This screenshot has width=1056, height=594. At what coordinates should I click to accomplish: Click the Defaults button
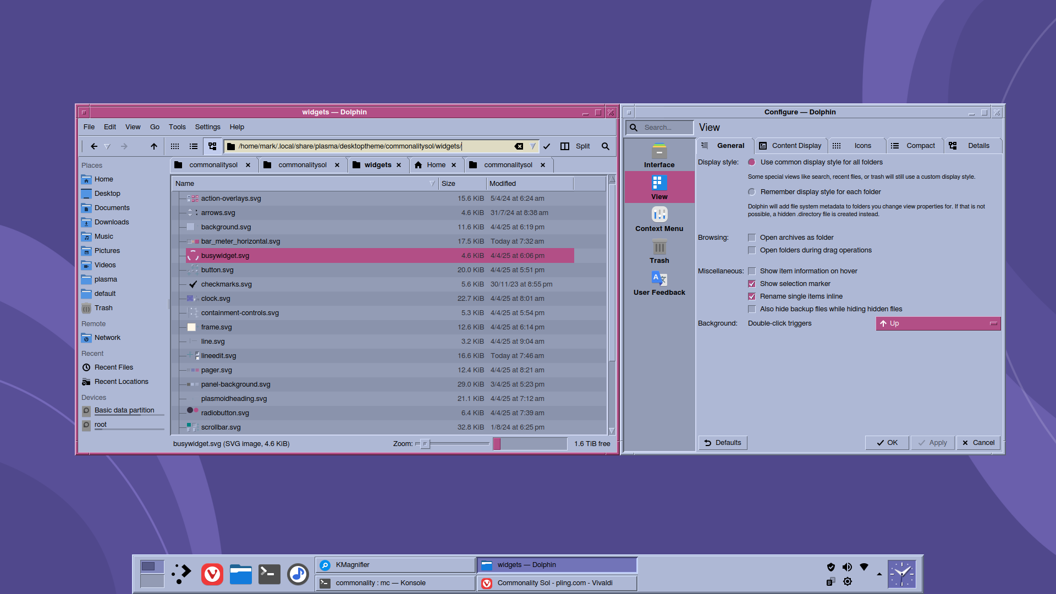point(723,443)
